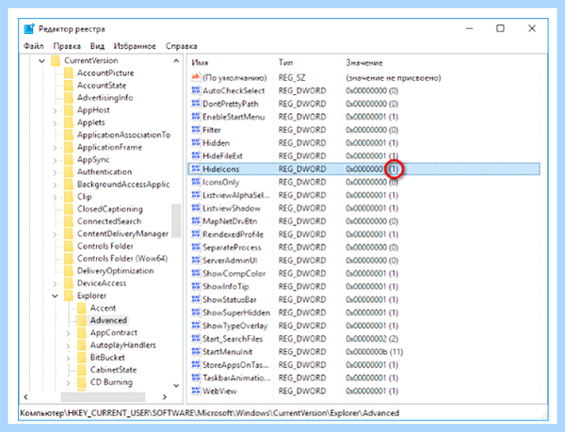Expand the CD Burning key
The image size is (565, 432).
(68, 383)
